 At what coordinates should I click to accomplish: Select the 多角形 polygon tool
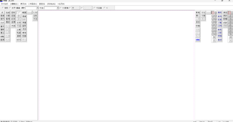pos(2,36)
